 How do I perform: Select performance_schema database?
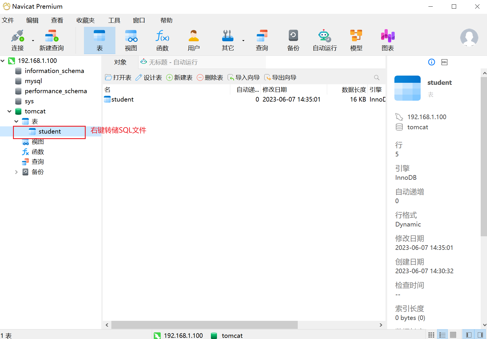(56, 91)
